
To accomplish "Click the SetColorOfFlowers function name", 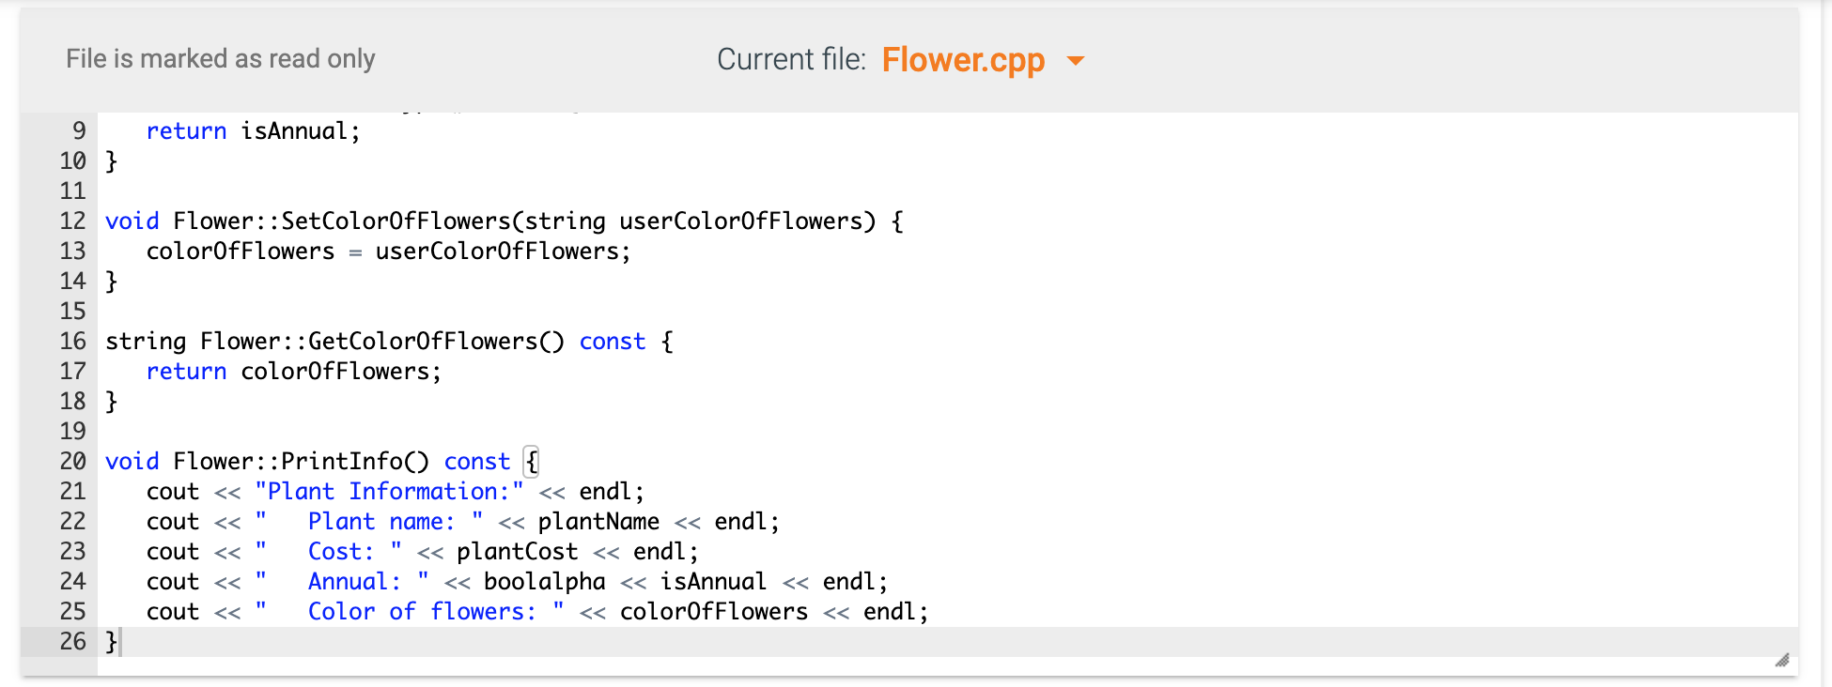I will point(396,221).
